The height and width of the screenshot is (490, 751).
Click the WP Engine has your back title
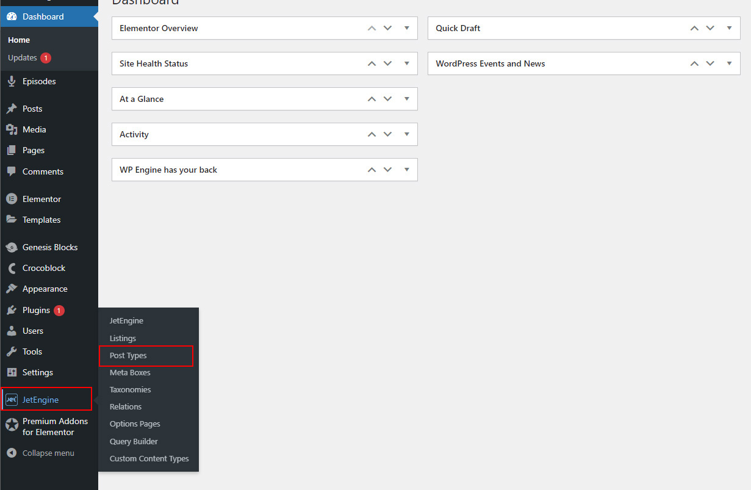168,170
